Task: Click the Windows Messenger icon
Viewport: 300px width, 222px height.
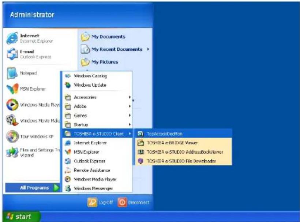Action: (x=68, y=188)
